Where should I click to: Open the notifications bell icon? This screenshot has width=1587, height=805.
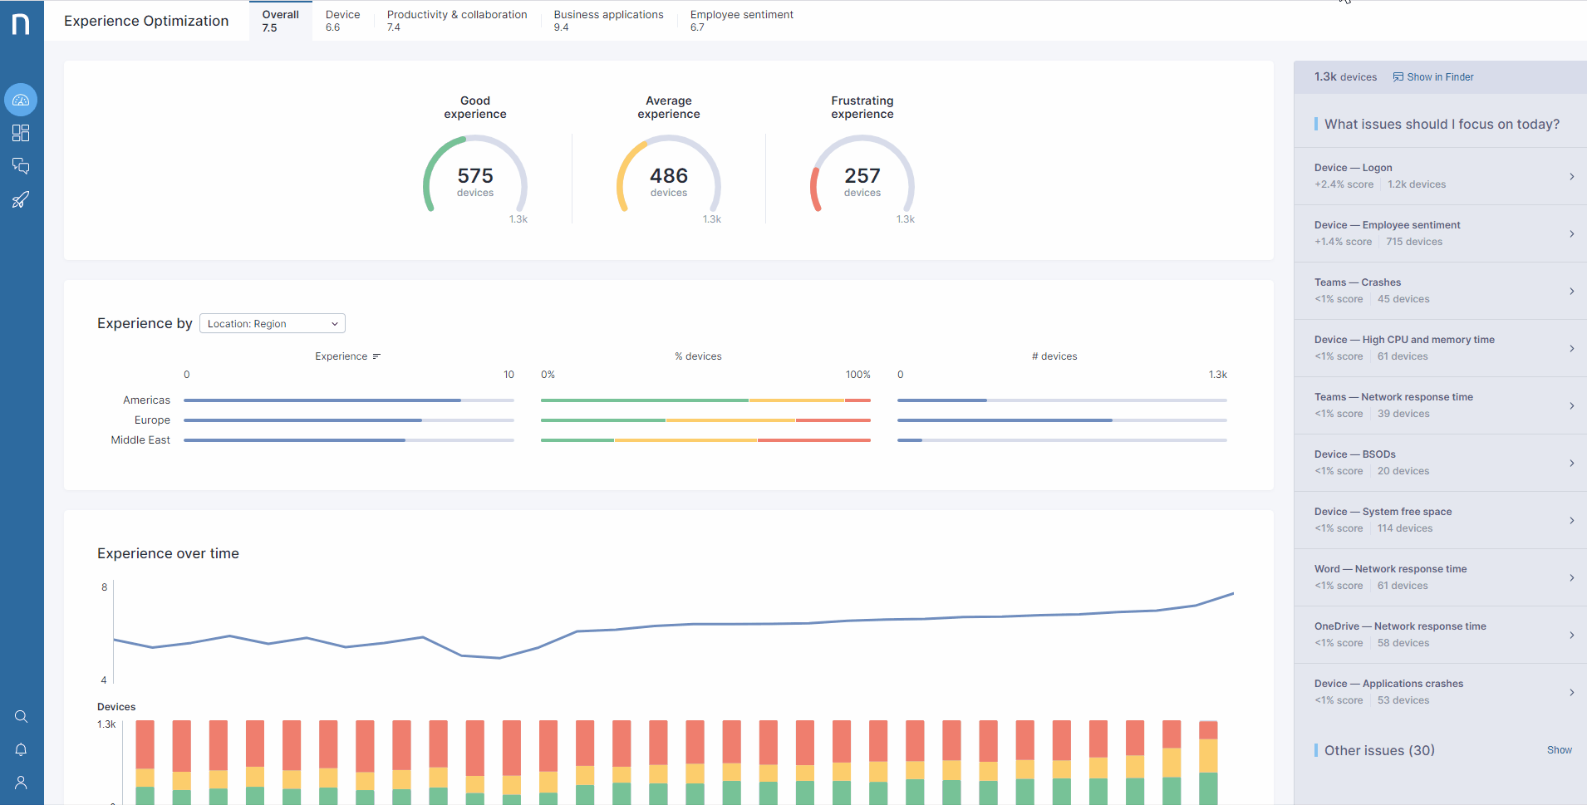pos(21,749)
